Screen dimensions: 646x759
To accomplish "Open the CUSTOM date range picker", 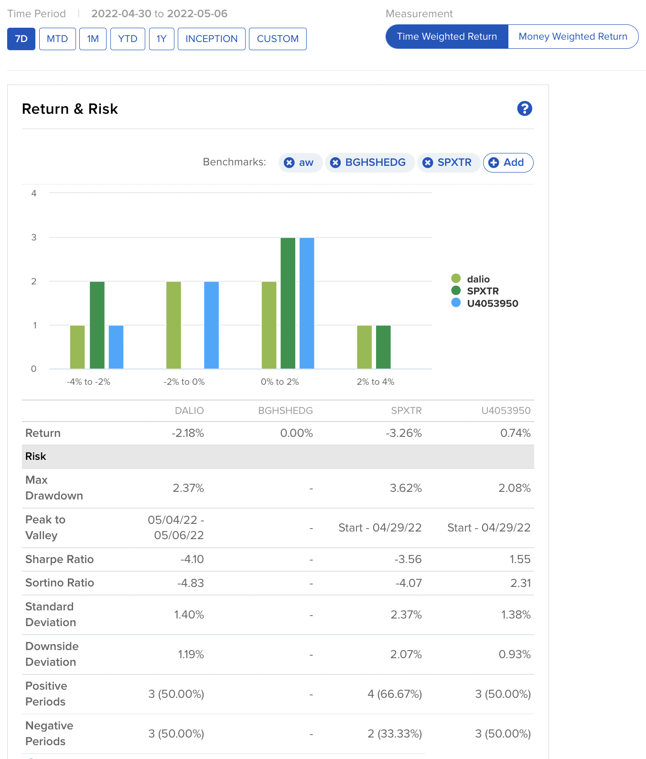I will click(278, 39).
